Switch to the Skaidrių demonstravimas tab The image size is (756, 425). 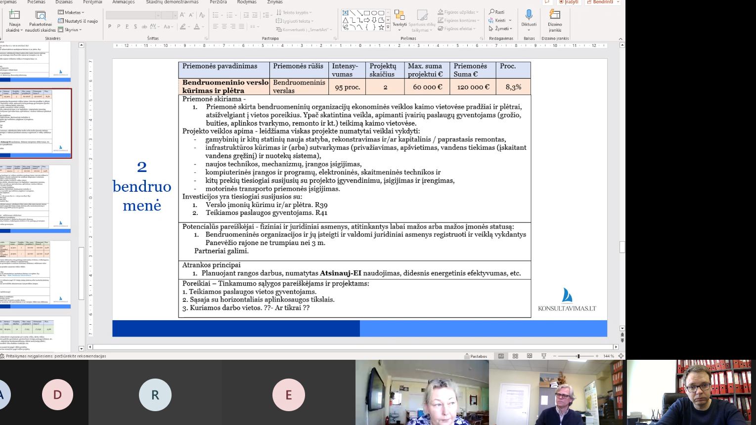tap(172, 2)
